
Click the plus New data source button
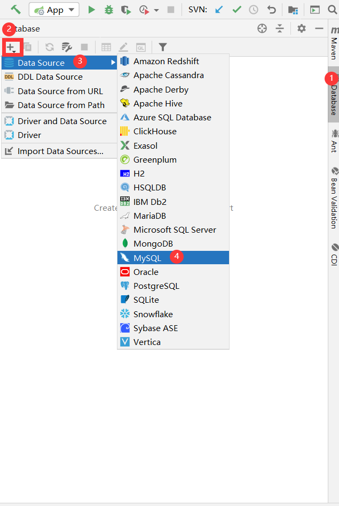coord(12,48)
